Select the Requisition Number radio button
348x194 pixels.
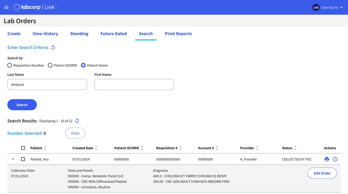tap(10, 65)
